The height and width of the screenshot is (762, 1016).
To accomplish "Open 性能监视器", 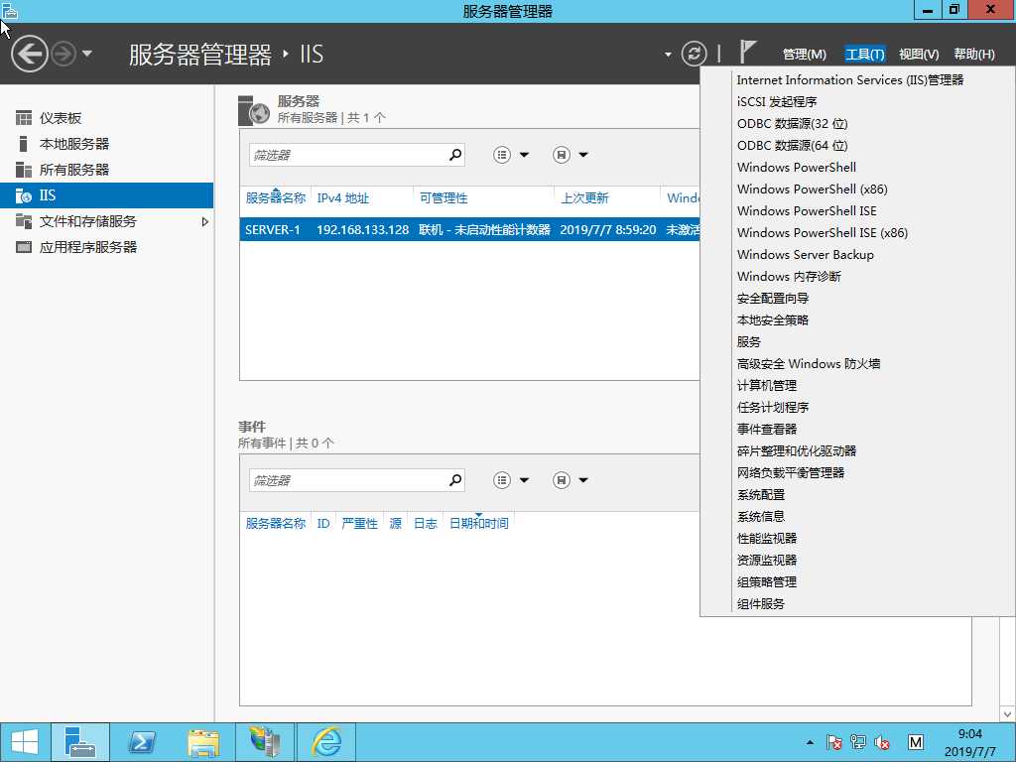I will click(x=767, y=539).
